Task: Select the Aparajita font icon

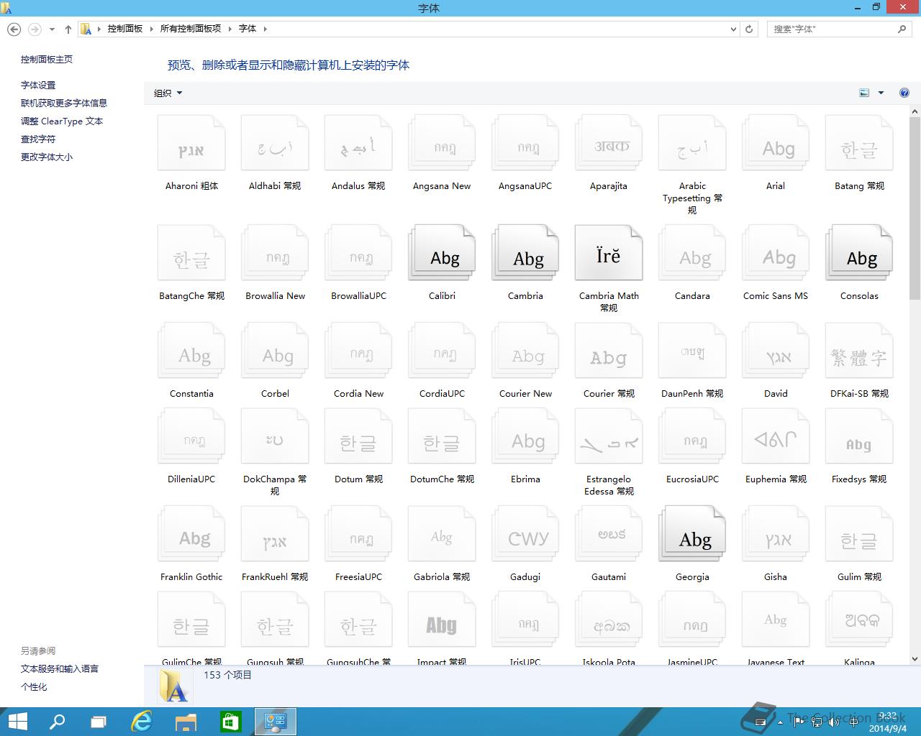Action: click(x=609, y=143)
